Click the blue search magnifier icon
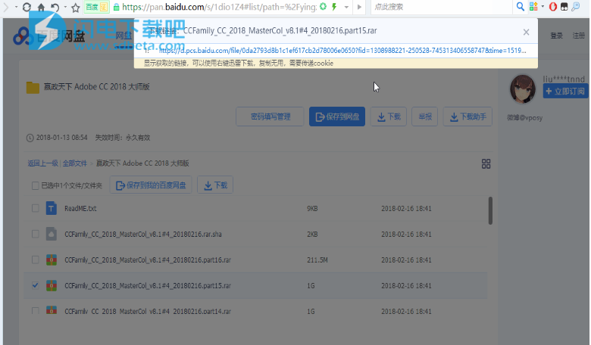Image resolution: width=591 pixels, height=345 pixels. point(521,6)
